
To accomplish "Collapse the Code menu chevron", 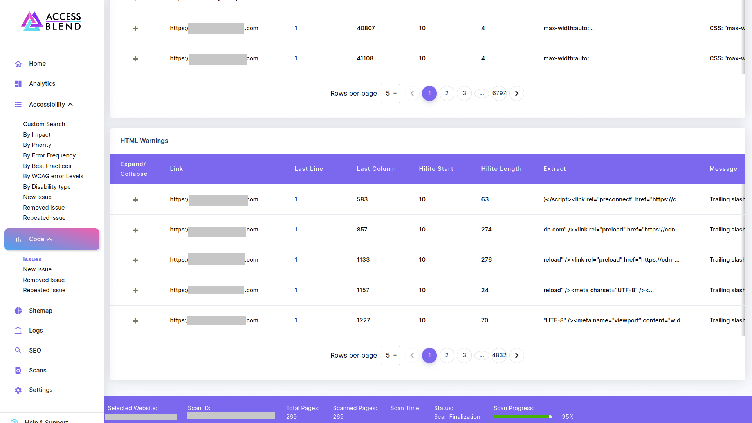I will pos(50,239).
